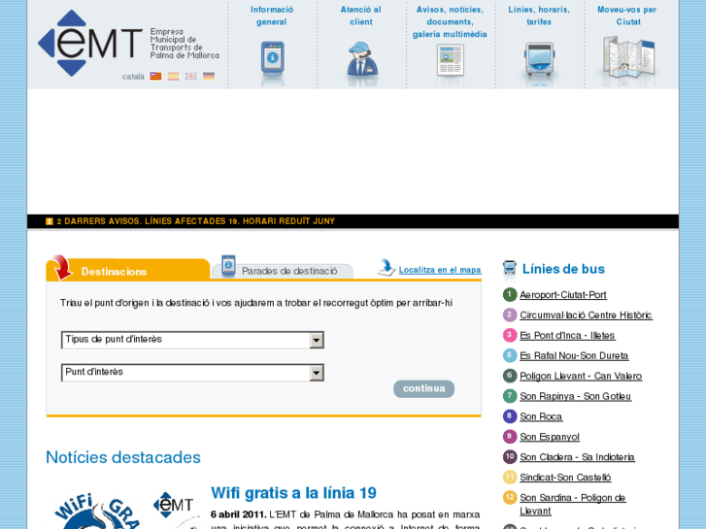Switch language with the Catalan flag
This screenshot has width=706, height=529.
(x=155, y=76)
